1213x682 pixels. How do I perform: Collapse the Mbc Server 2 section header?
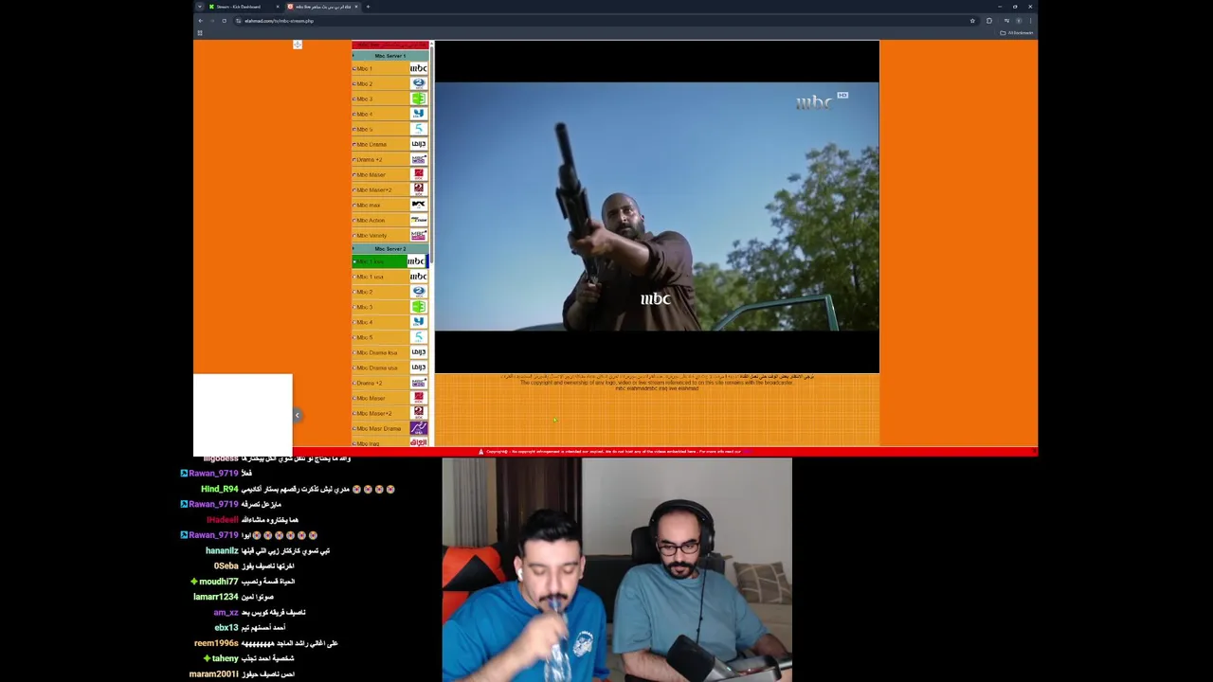point(389,249)
